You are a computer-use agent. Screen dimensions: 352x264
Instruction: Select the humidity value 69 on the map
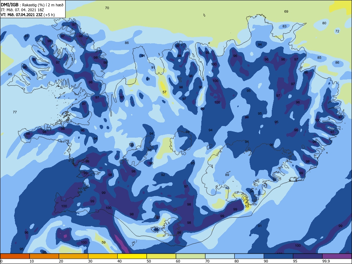click(x=286, y=12)
